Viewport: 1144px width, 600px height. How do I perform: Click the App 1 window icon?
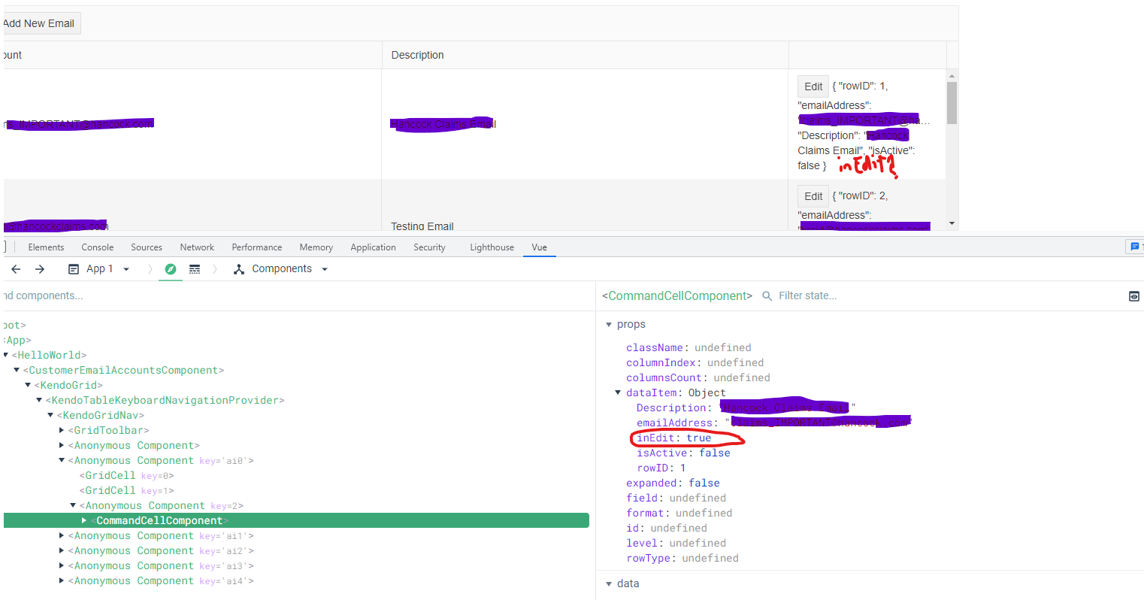(x=74, y=269)
